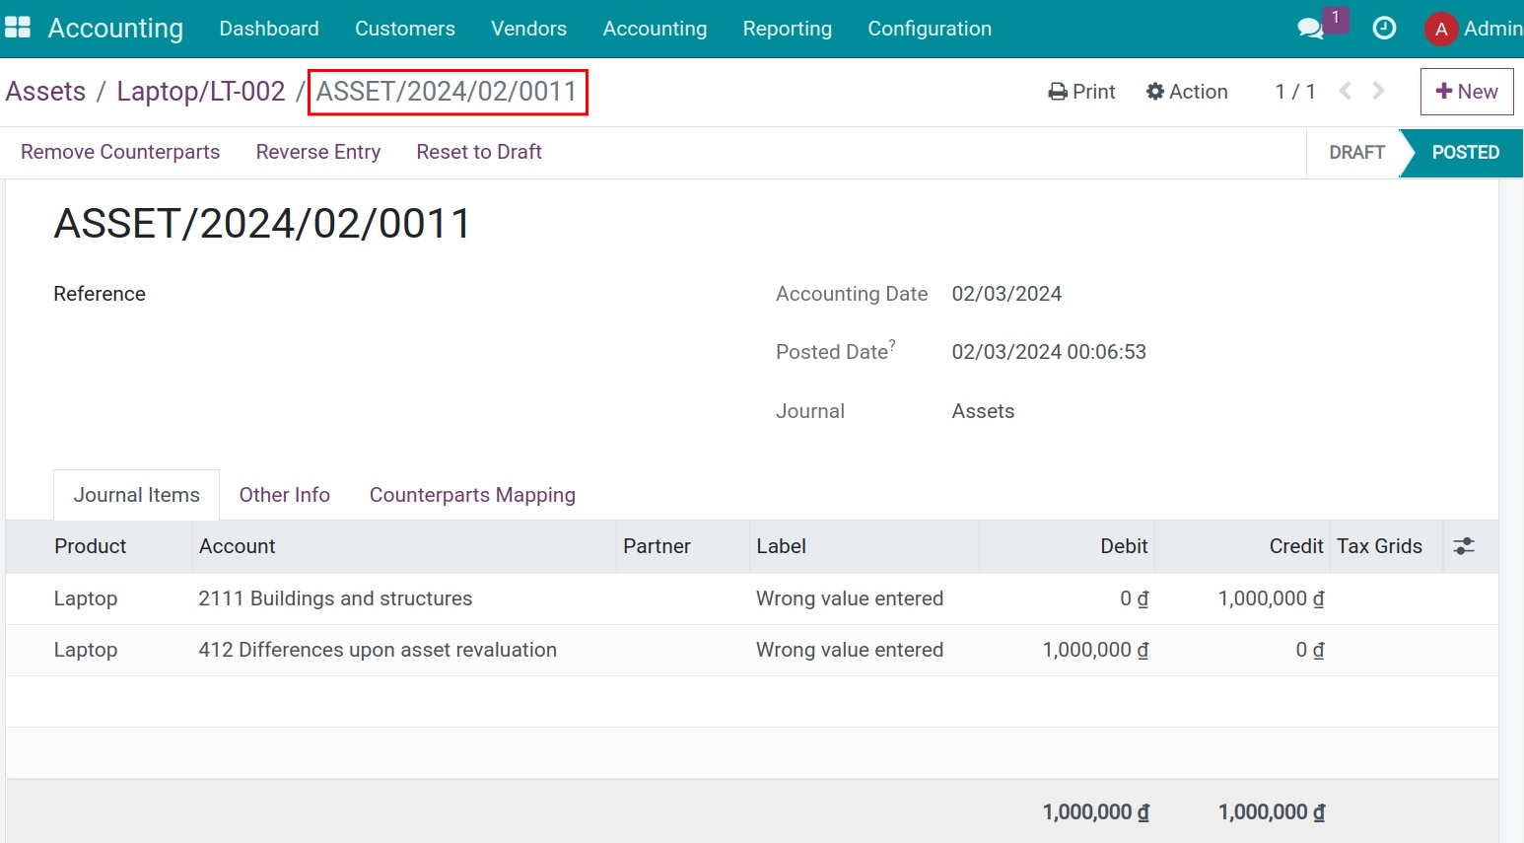Click the Reset to Draft link

point(479,152)
